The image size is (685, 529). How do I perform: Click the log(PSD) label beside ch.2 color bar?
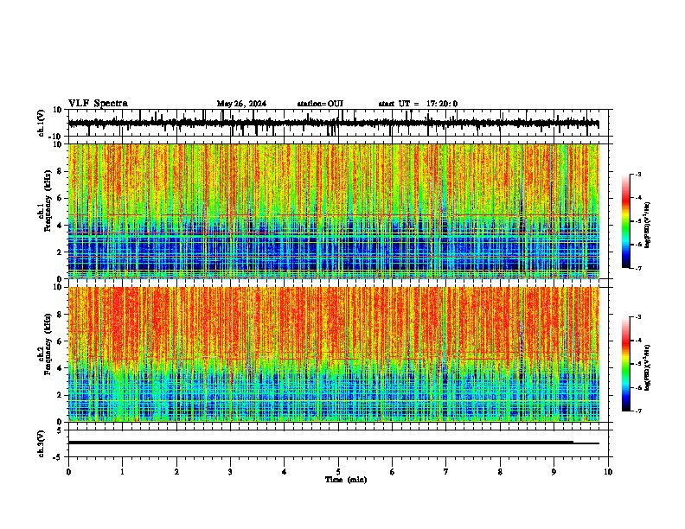pyautogui.click(x=647, y=367)
